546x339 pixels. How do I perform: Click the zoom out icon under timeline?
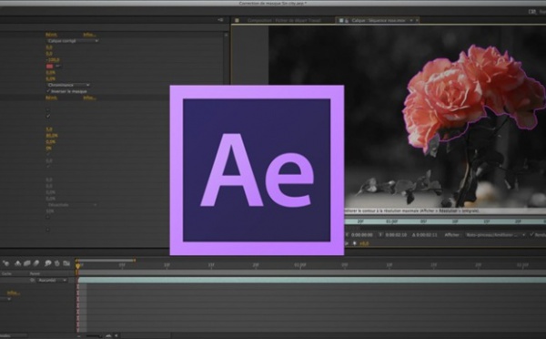point(79,336)
